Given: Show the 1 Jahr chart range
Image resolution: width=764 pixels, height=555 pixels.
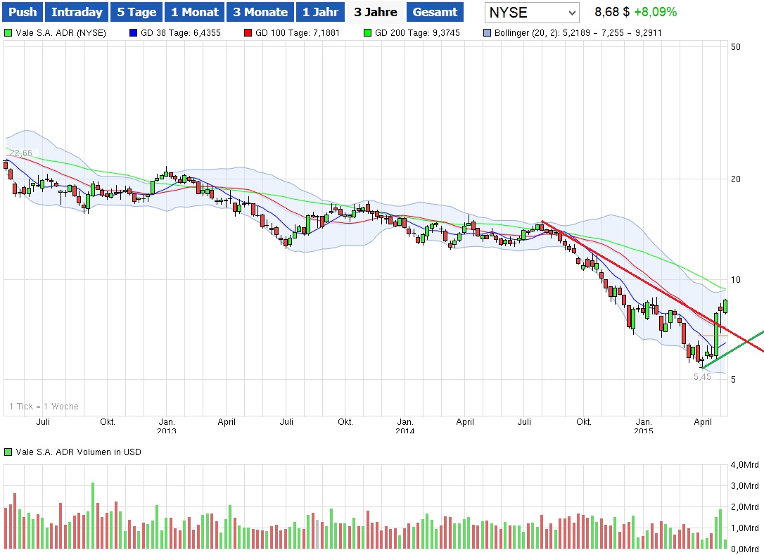Looking at the screenshot, I should pos(321,12).
